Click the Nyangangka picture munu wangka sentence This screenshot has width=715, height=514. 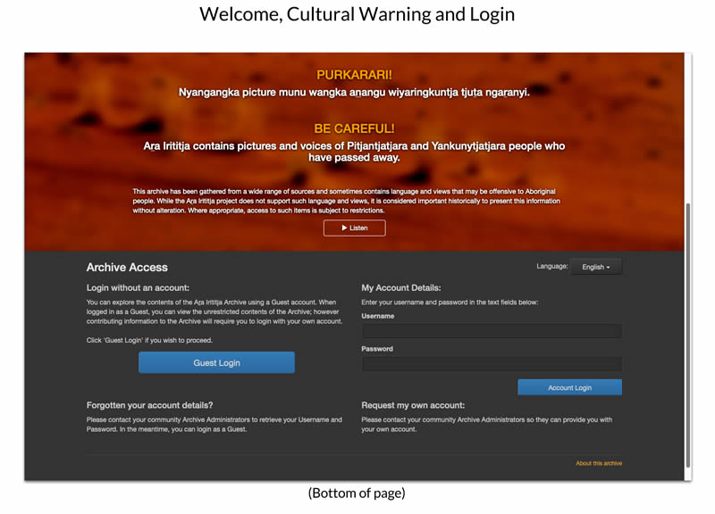(354, 93)
